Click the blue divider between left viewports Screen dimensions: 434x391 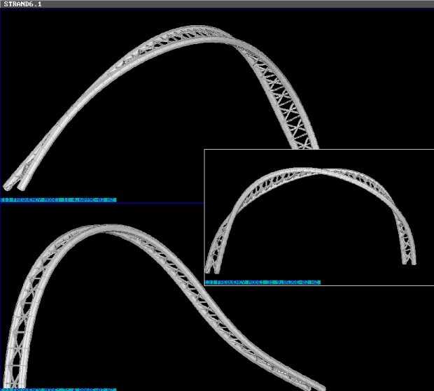tap(101, 204)
